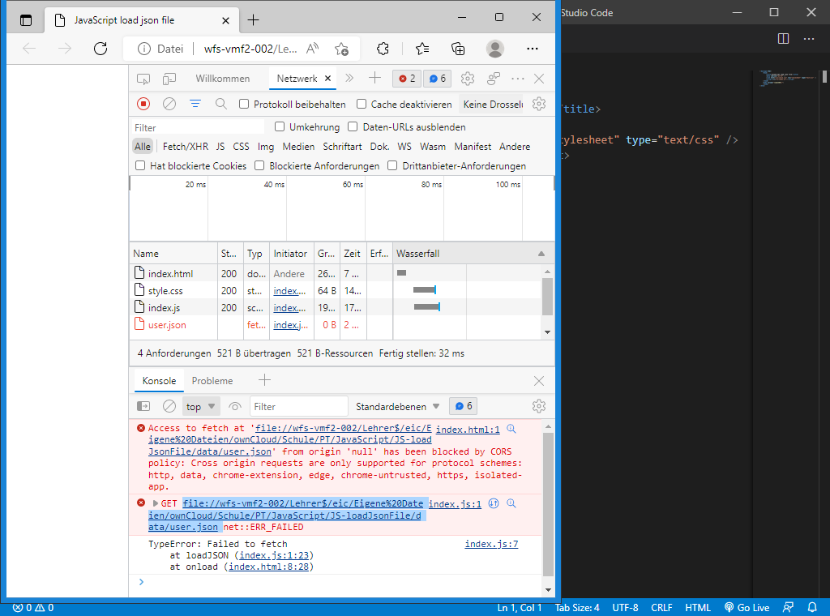The width and height of the screenshot is (830, 616).
Task: Select the Konsole drawer tab
Action: 159,380
